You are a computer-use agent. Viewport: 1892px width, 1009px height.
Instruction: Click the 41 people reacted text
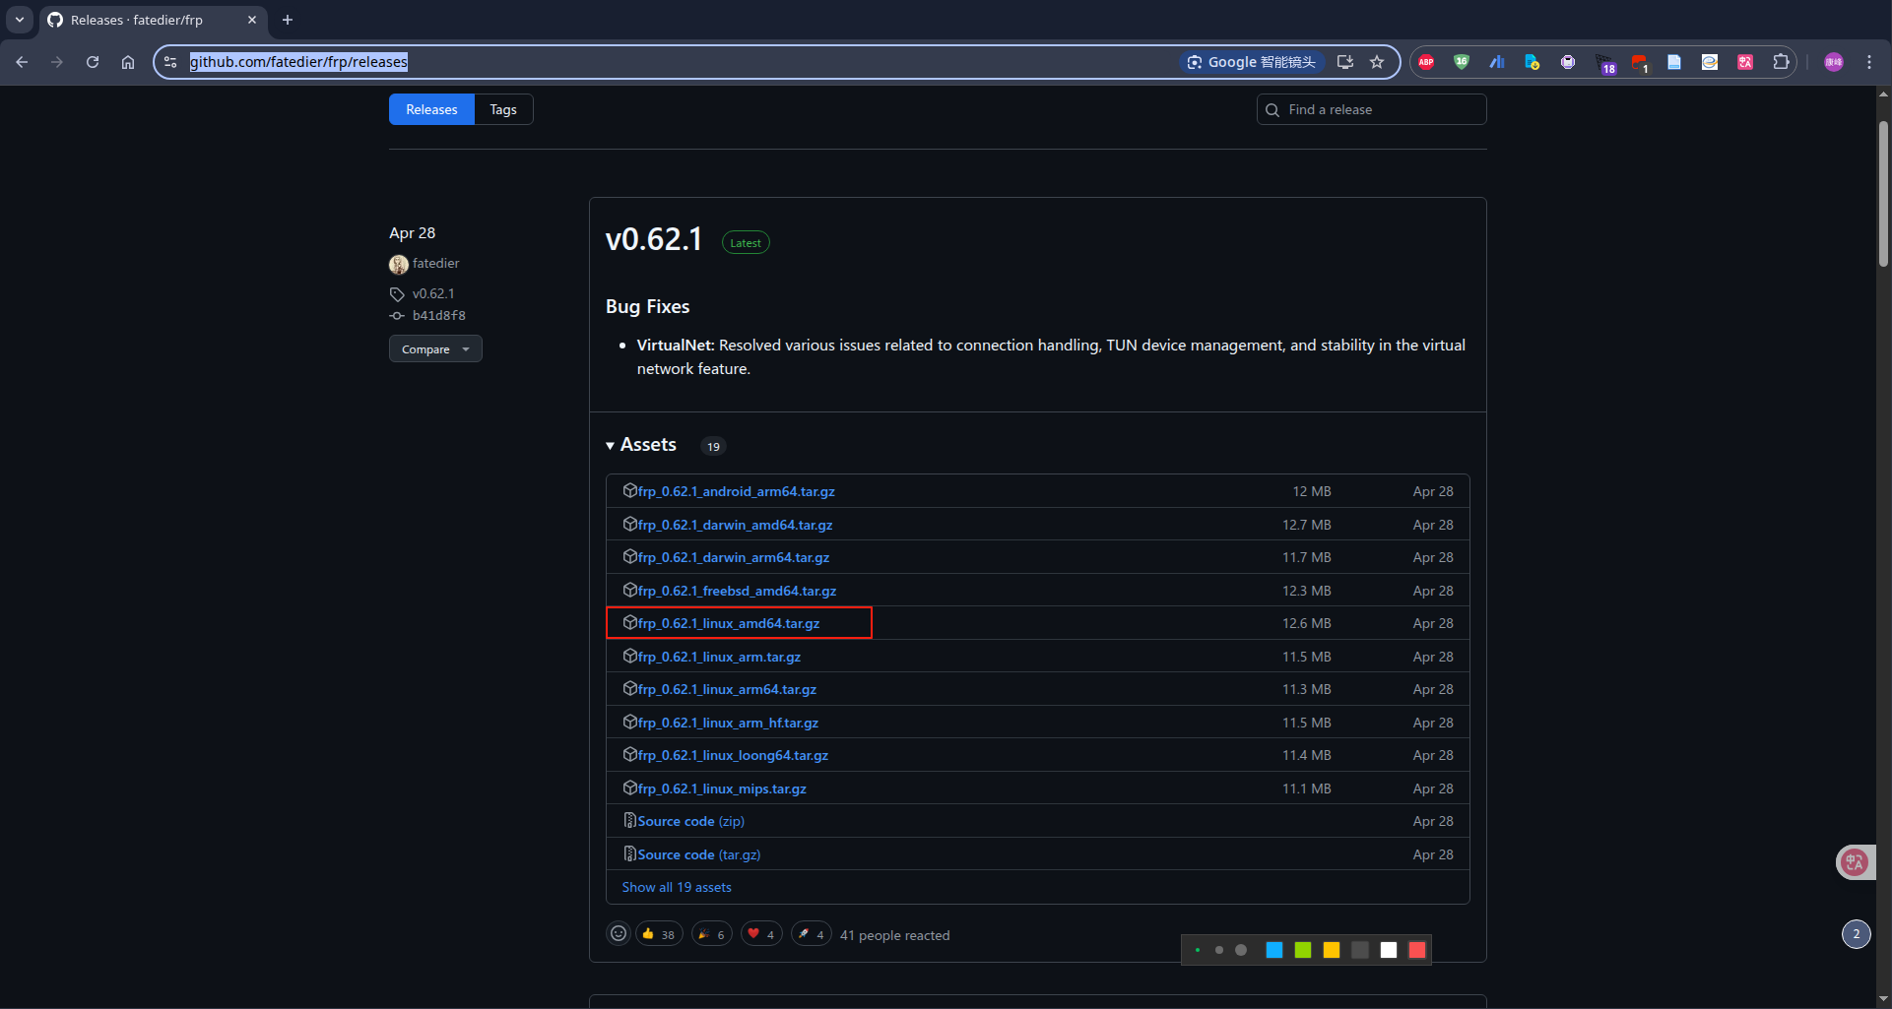pyautogui.click(x=894, y=935)
